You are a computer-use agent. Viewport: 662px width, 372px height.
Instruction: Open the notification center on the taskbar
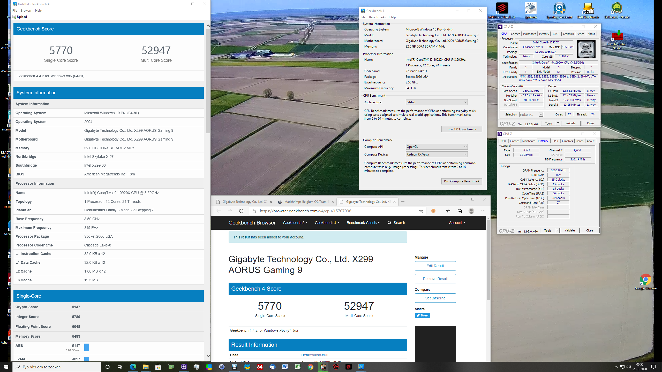653,367
